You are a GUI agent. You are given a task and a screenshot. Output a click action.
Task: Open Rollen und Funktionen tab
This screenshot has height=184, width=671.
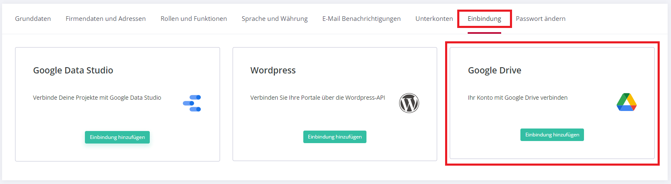coord(194,19)
